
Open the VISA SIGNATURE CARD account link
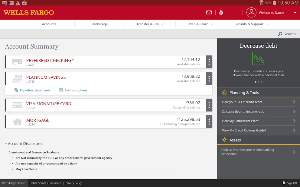coord(49,104)
